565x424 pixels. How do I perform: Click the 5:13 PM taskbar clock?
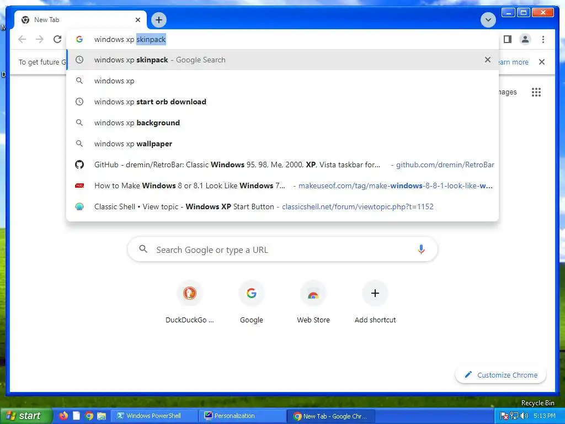545,416
